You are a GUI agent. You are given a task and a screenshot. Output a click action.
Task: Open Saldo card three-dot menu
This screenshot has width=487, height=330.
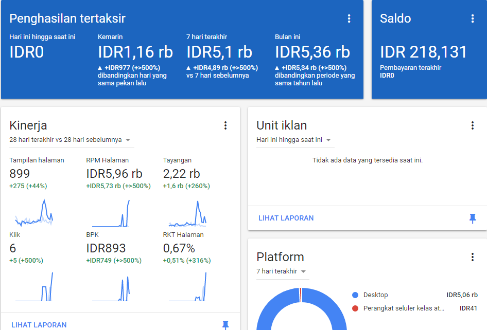(x=473, y=19)
